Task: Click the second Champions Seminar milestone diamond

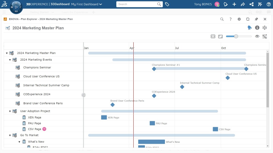Action: click(246, 69)
